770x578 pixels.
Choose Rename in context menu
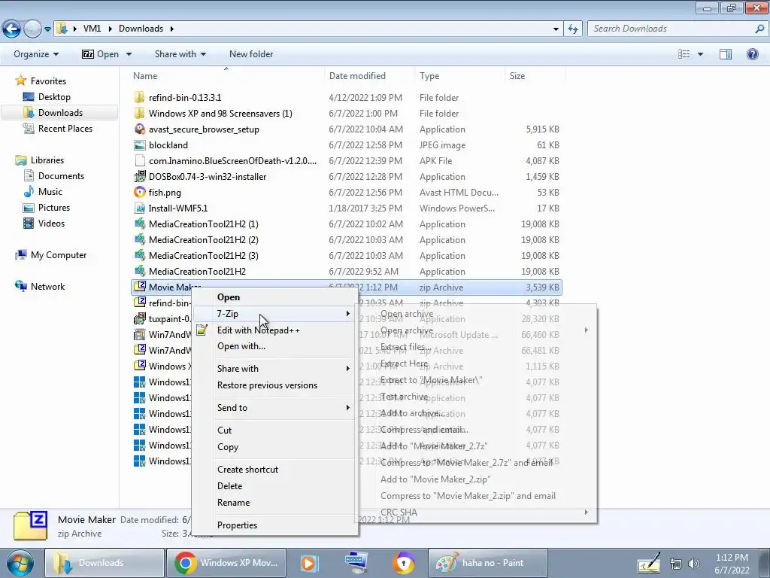pyautogui.click(x=233, y=503)
